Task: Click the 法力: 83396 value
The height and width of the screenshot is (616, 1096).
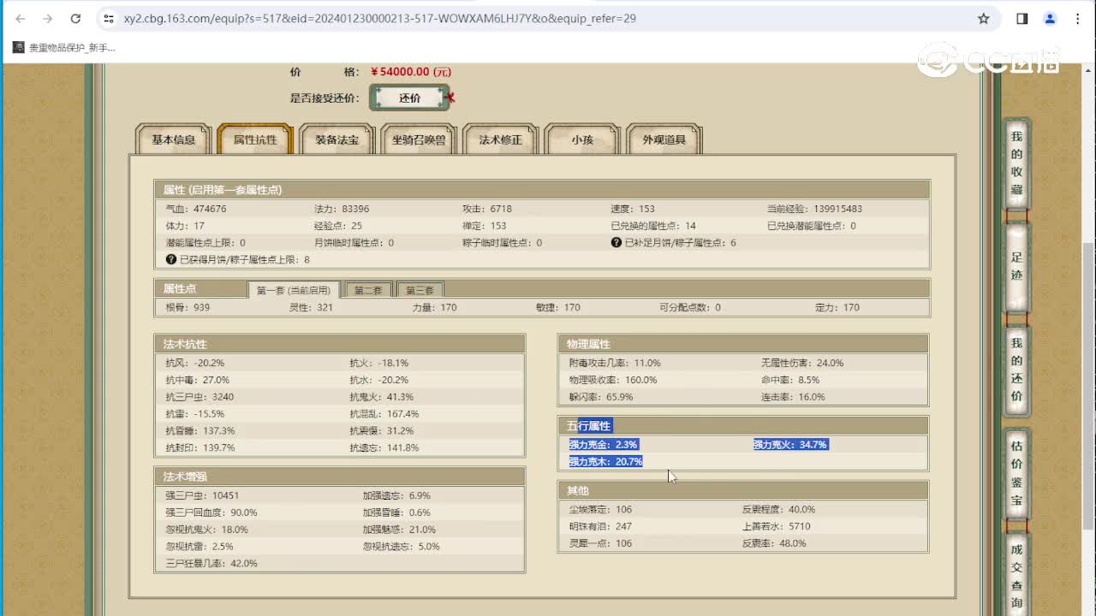Action: point(342,209)
